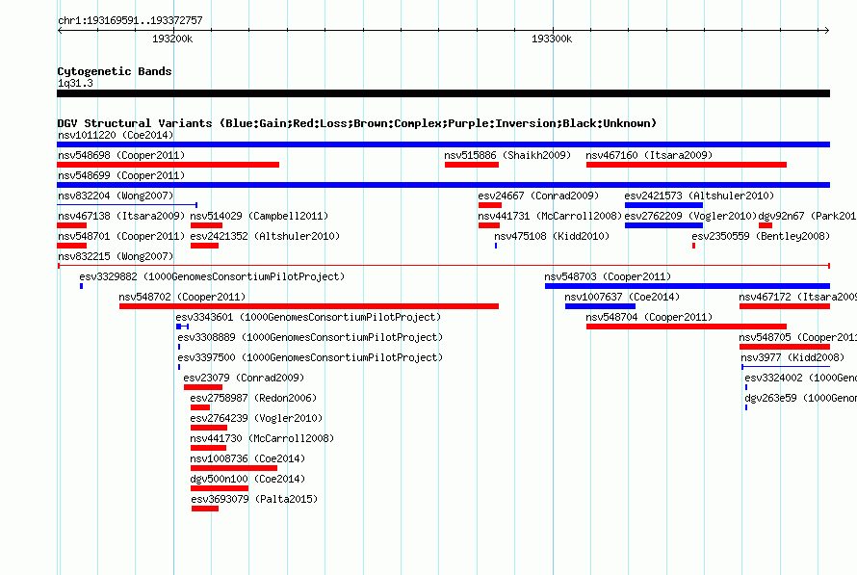
Task: Select nsv548704 (Cooper2011) label
Action: [x=649, y=317]
